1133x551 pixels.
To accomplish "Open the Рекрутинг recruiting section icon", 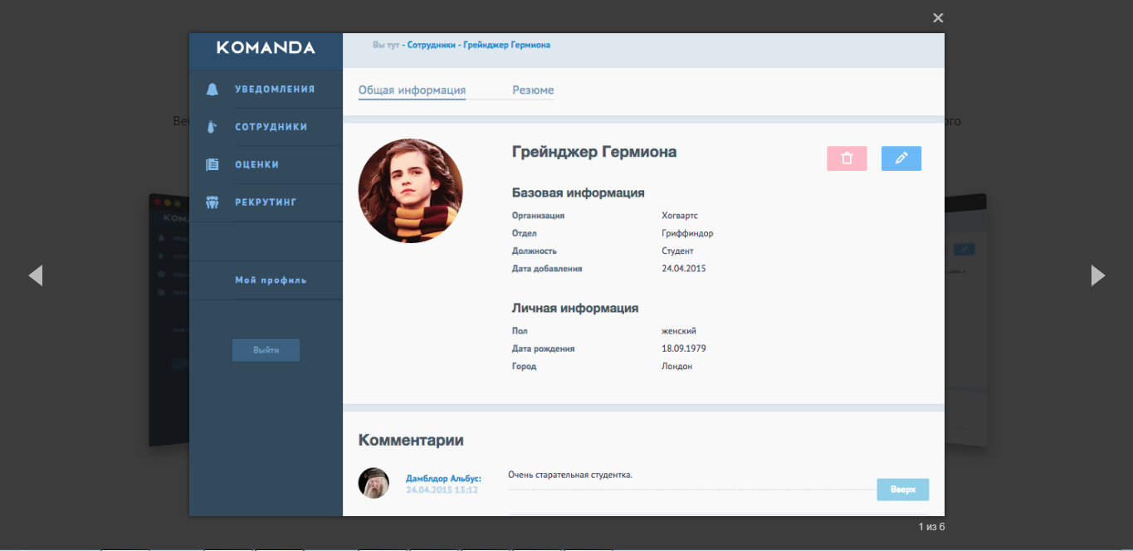I will tap(214, 202).
